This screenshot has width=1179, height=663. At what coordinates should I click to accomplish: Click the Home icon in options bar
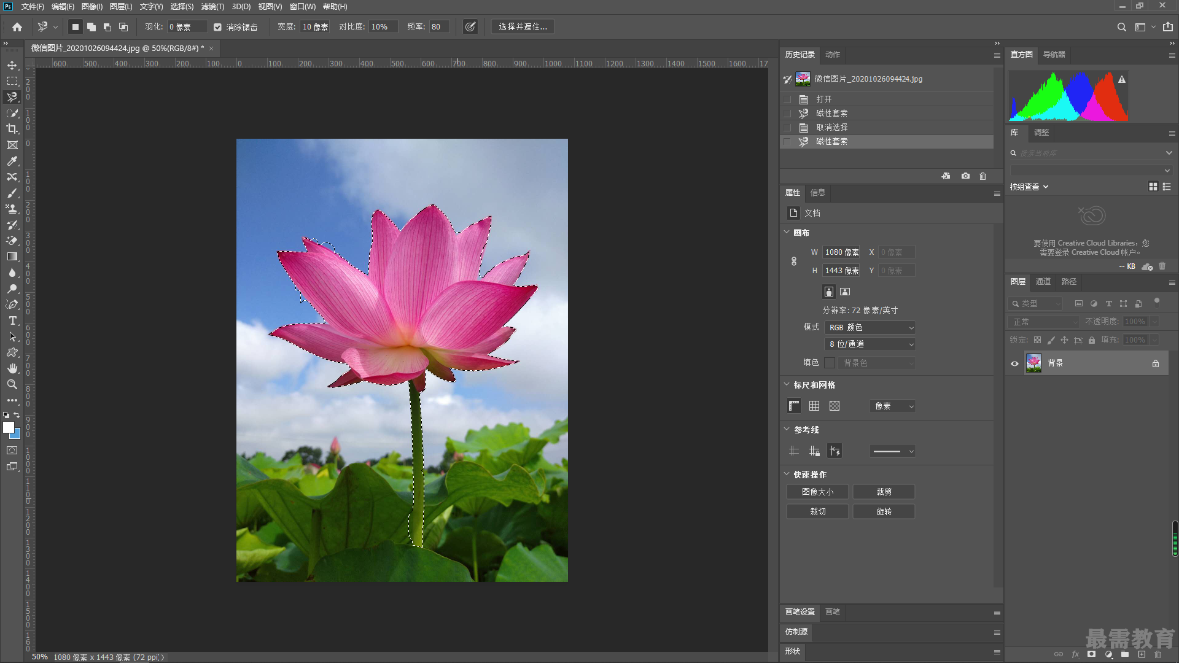click(17, 27)
